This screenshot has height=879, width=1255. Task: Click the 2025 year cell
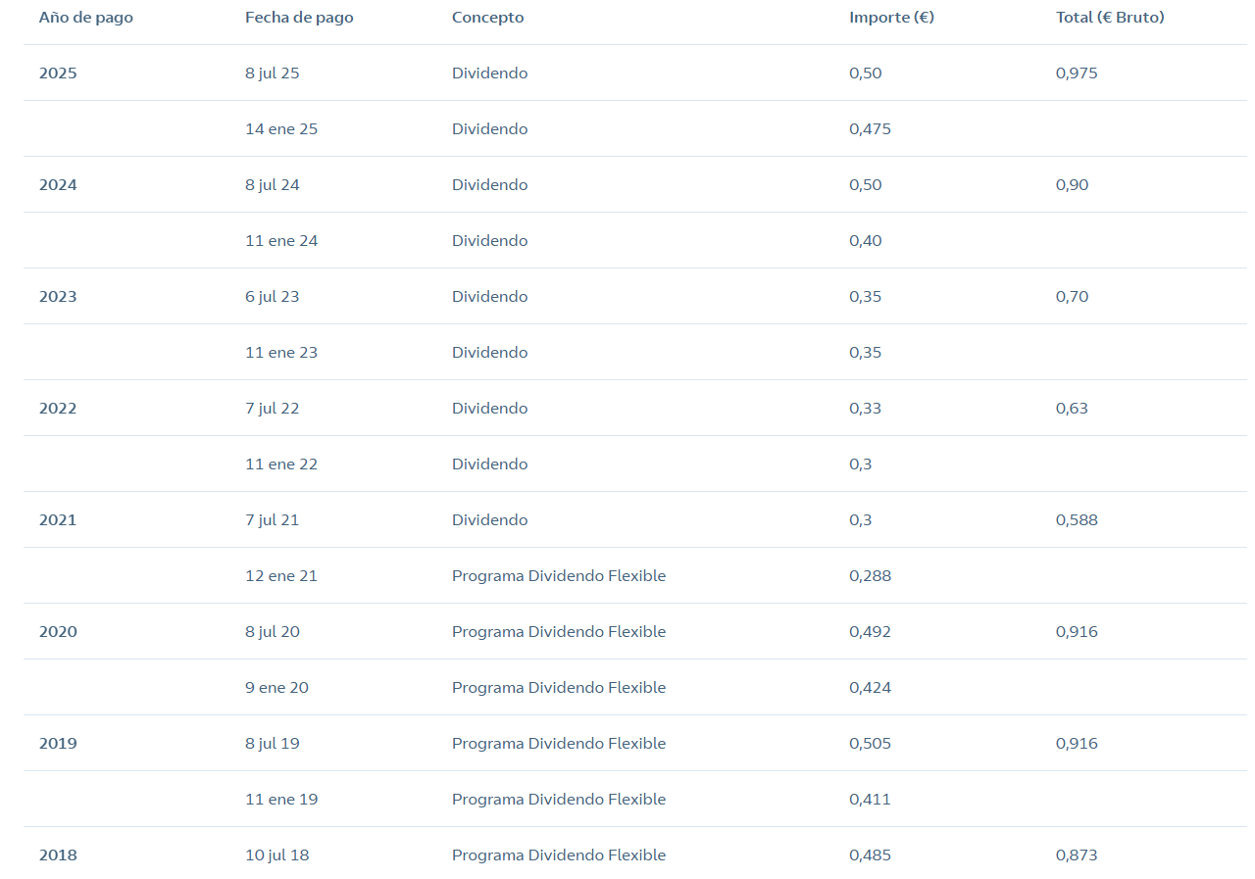[58, 73]
